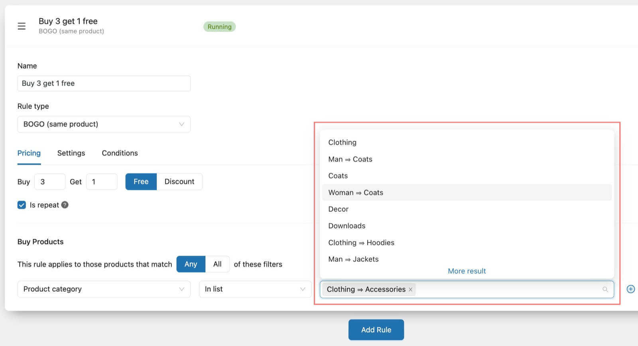The height and width of the screenshot is (346, 638).
Task: Remove the Clothing ⇒ Accessories tag
Action: (x=410, y=289)
